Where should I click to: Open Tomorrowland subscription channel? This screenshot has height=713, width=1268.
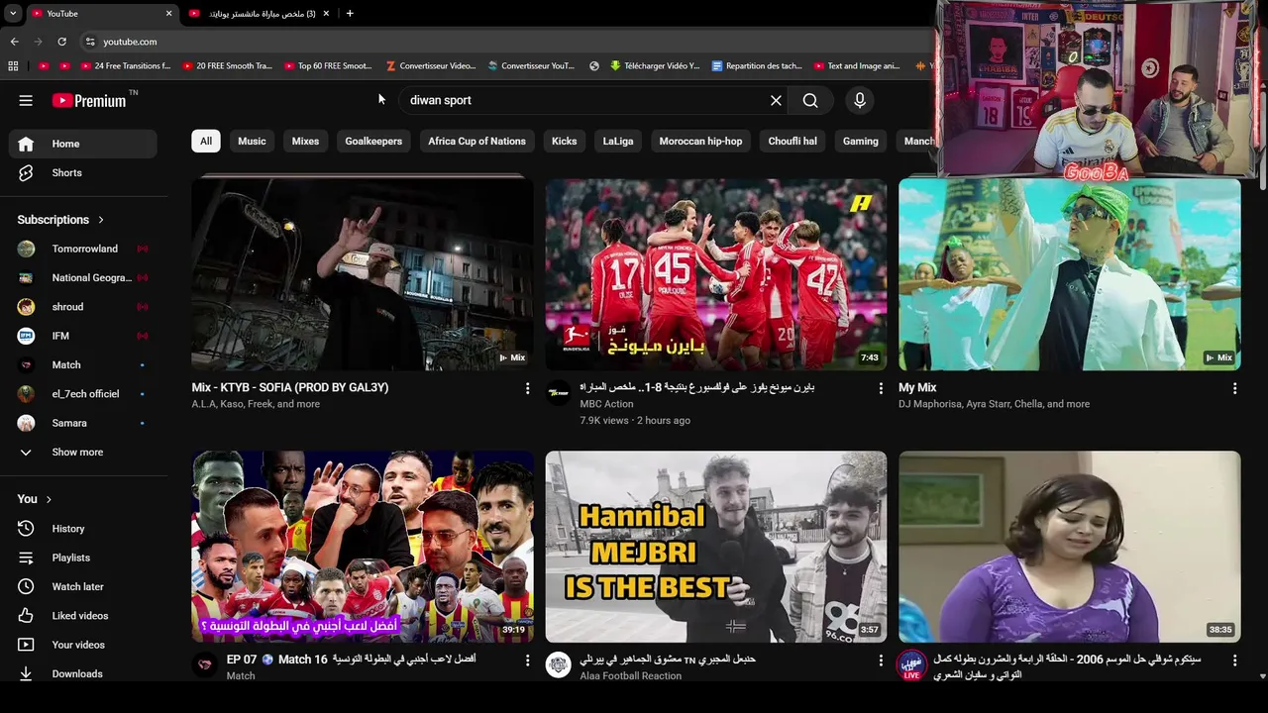point(83,249)
